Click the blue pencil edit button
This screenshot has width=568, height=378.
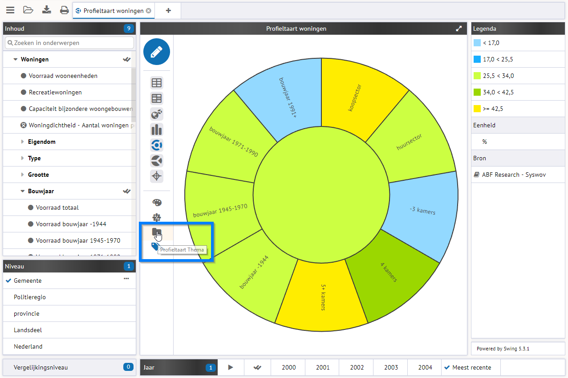click(157, 52)
